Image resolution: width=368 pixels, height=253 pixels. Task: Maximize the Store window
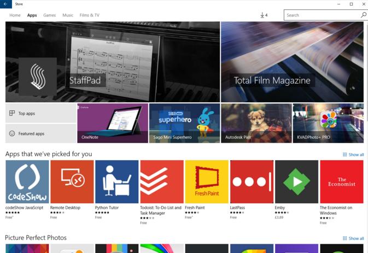[352, 4]
